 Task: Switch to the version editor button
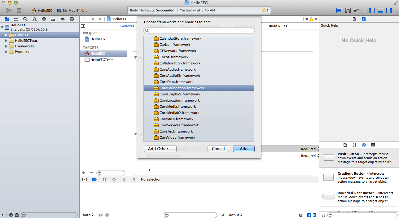[357, 11]
